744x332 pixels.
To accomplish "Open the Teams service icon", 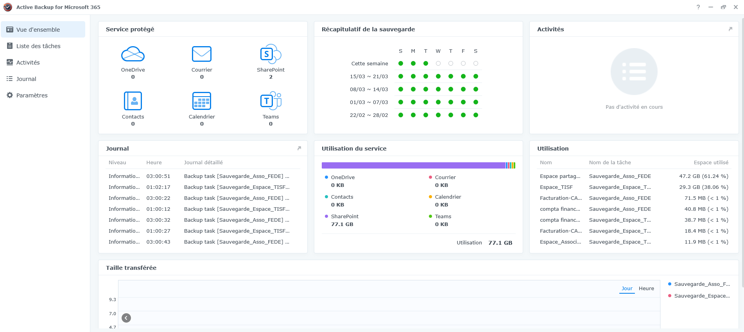I will pyautogui.click(x=271, y=101).
